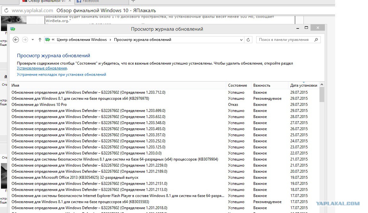Image resolution: width=368 pixels, height=213 pixels.
Task: Select the Defender definition 1.203.632.0 row
Action: [x=164, y=117]
